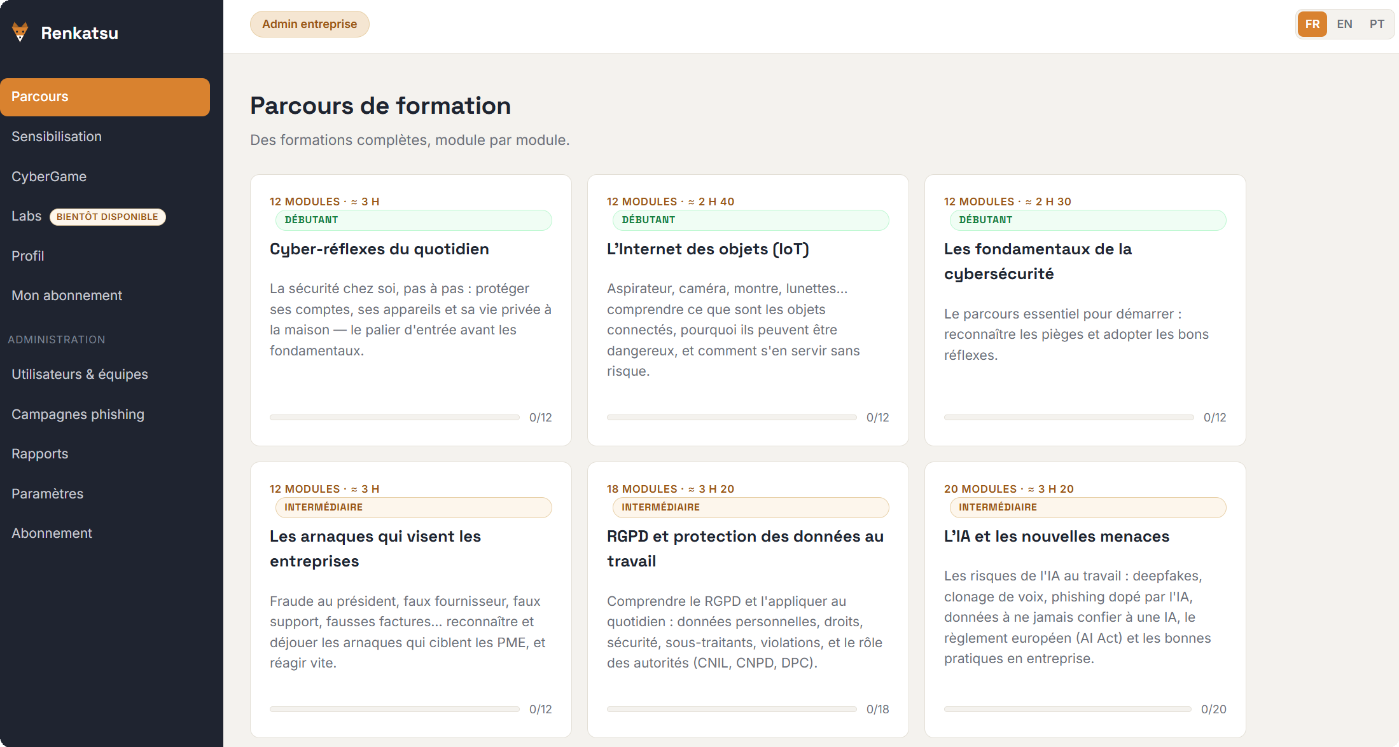Open Paramètres in administration

pos(105,494)
